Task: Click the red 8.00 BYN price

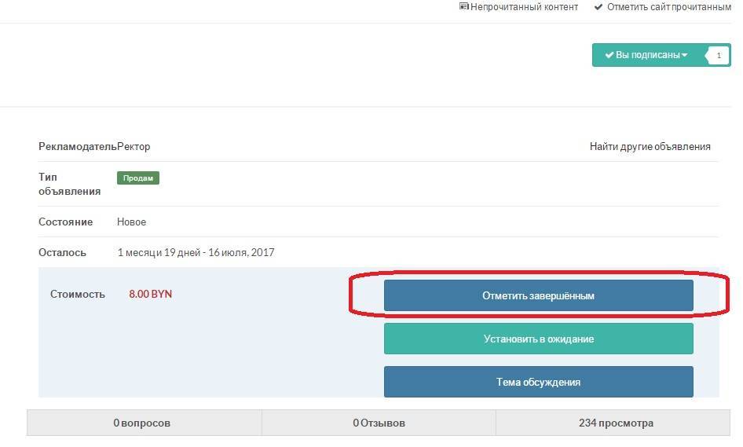Action: 150,295
